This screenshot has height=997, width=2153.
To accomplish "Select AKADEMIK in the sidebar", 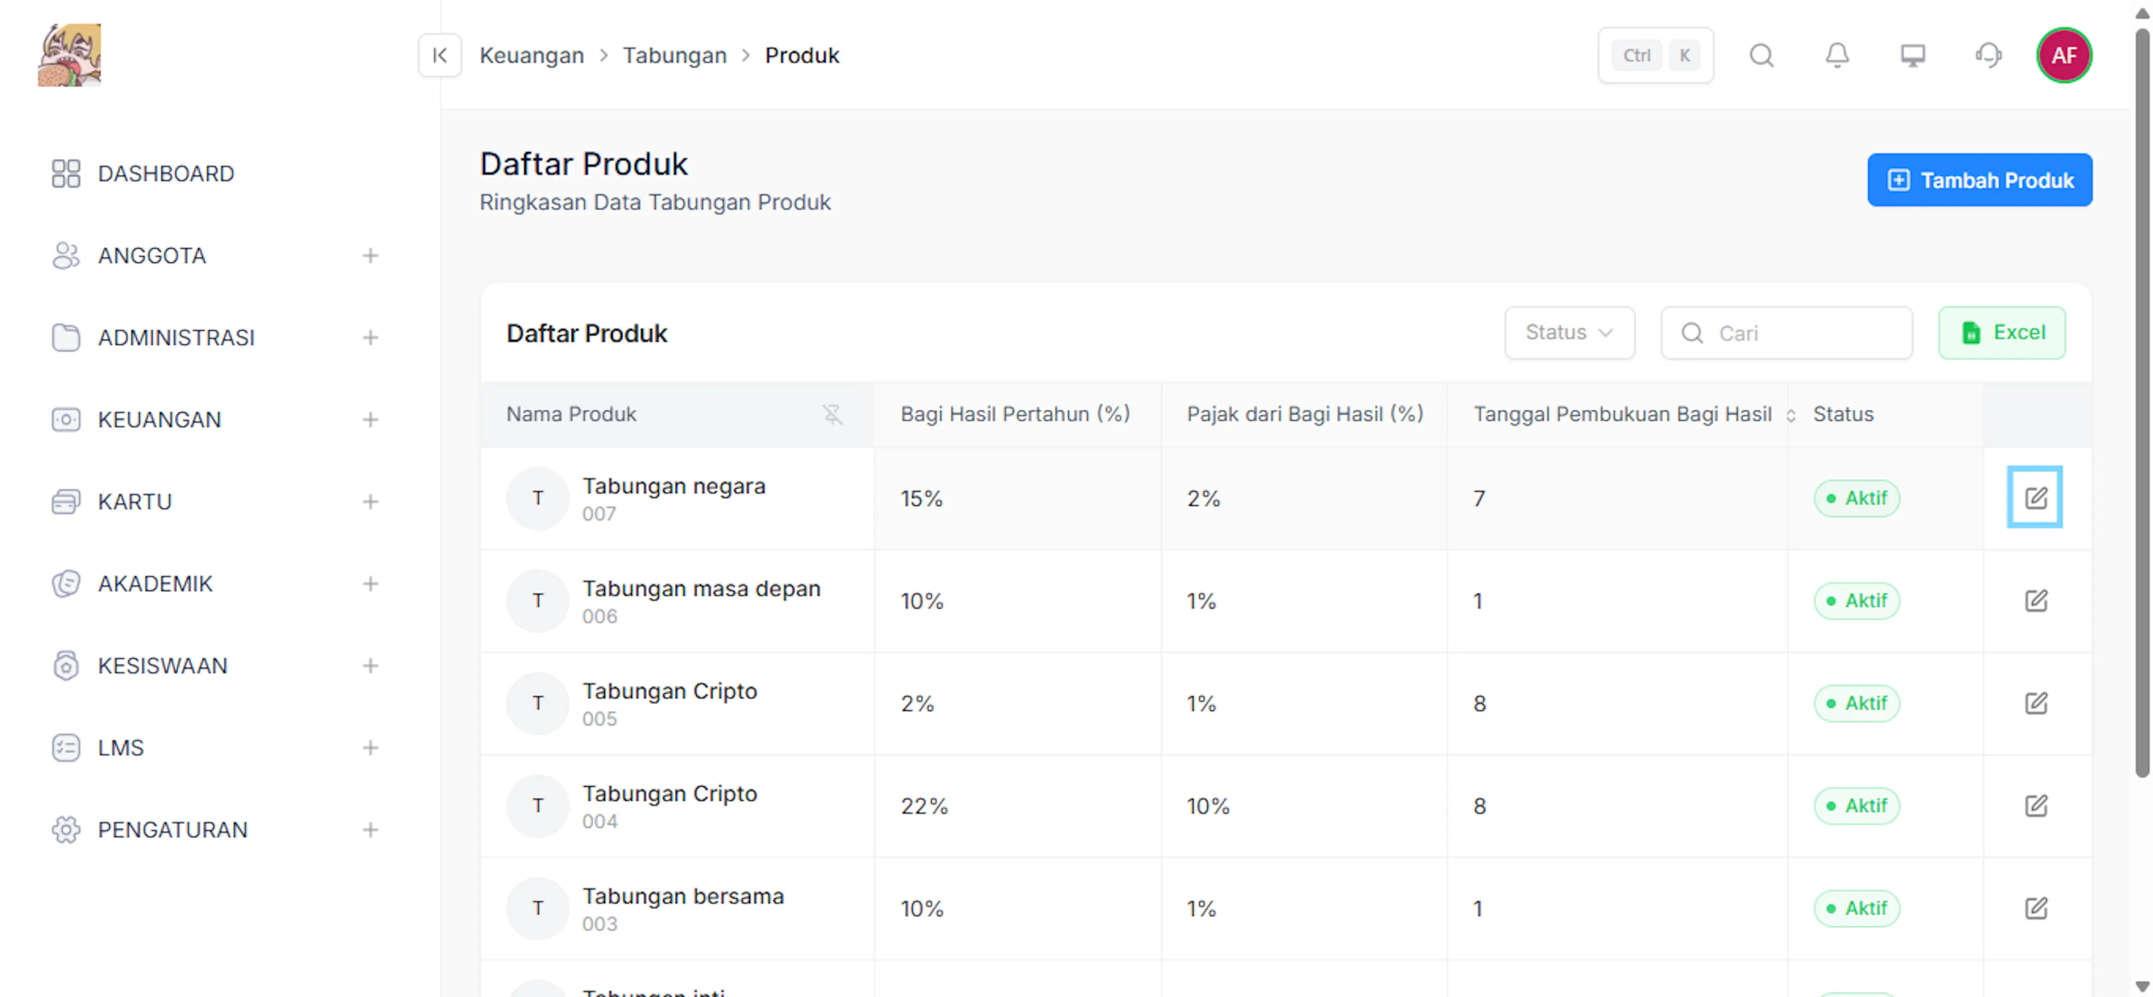I will 155,583.
